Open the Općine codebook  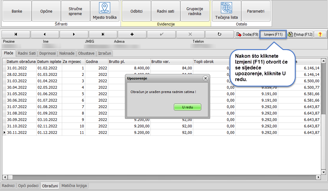click(46, 11)
